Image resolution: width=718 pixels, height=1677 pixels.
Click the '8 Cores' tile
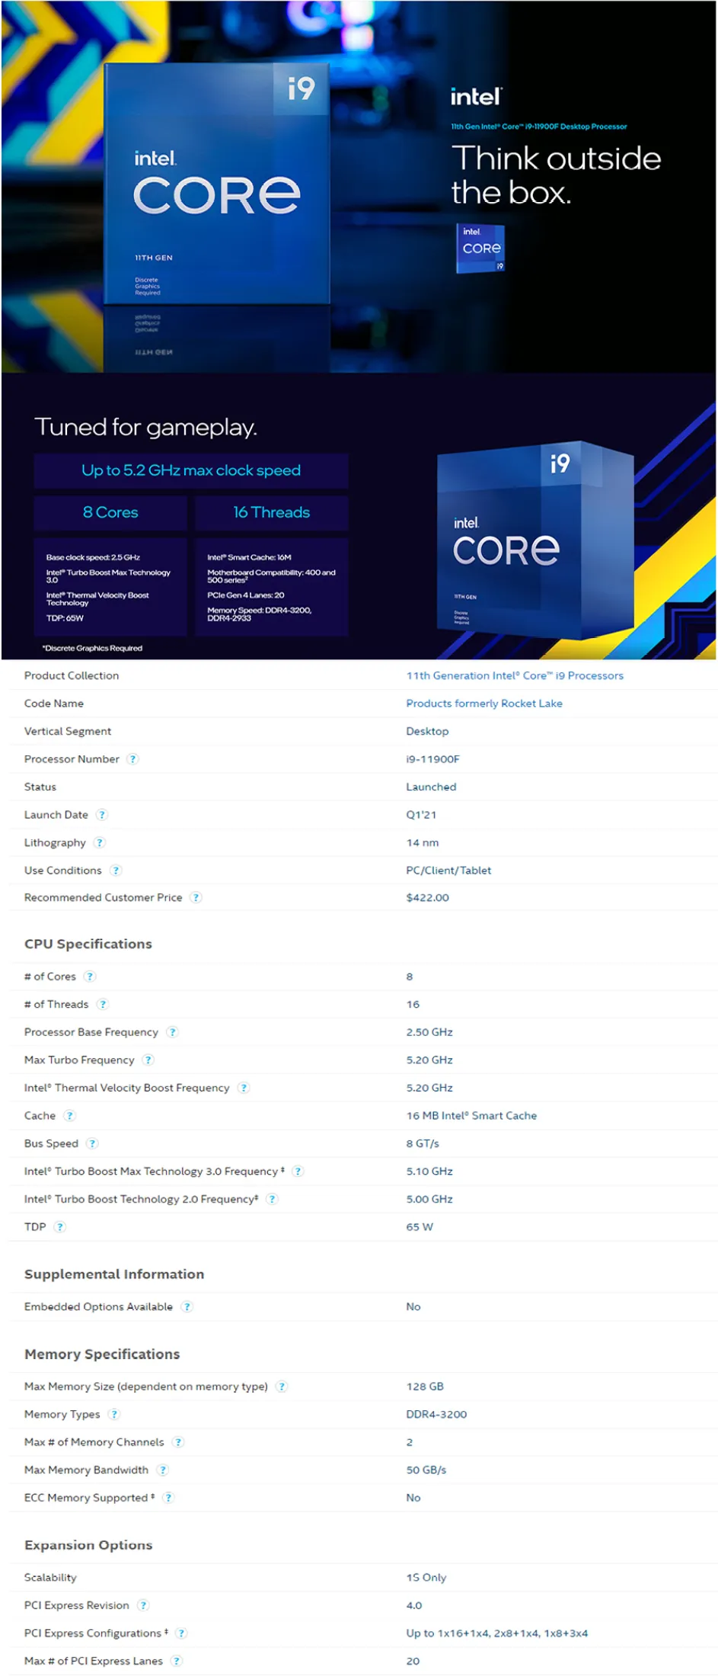[x=110, y=512]
